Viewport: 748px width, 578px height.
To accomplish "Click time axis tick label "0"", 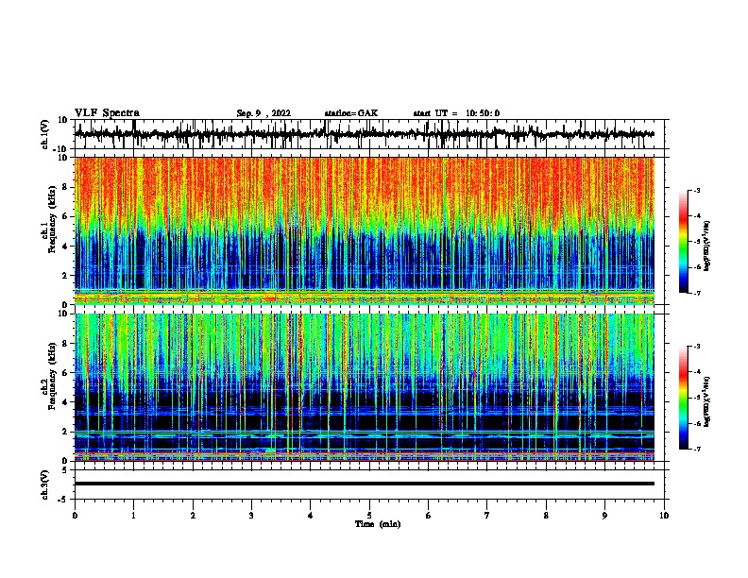I will pos(75,516).
